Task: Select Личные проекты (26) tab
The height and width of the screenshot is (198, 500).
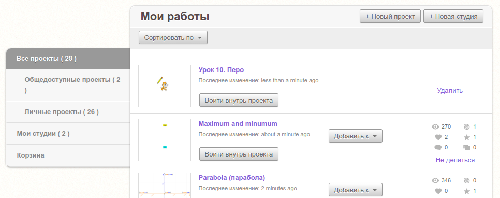Action: 68,112
